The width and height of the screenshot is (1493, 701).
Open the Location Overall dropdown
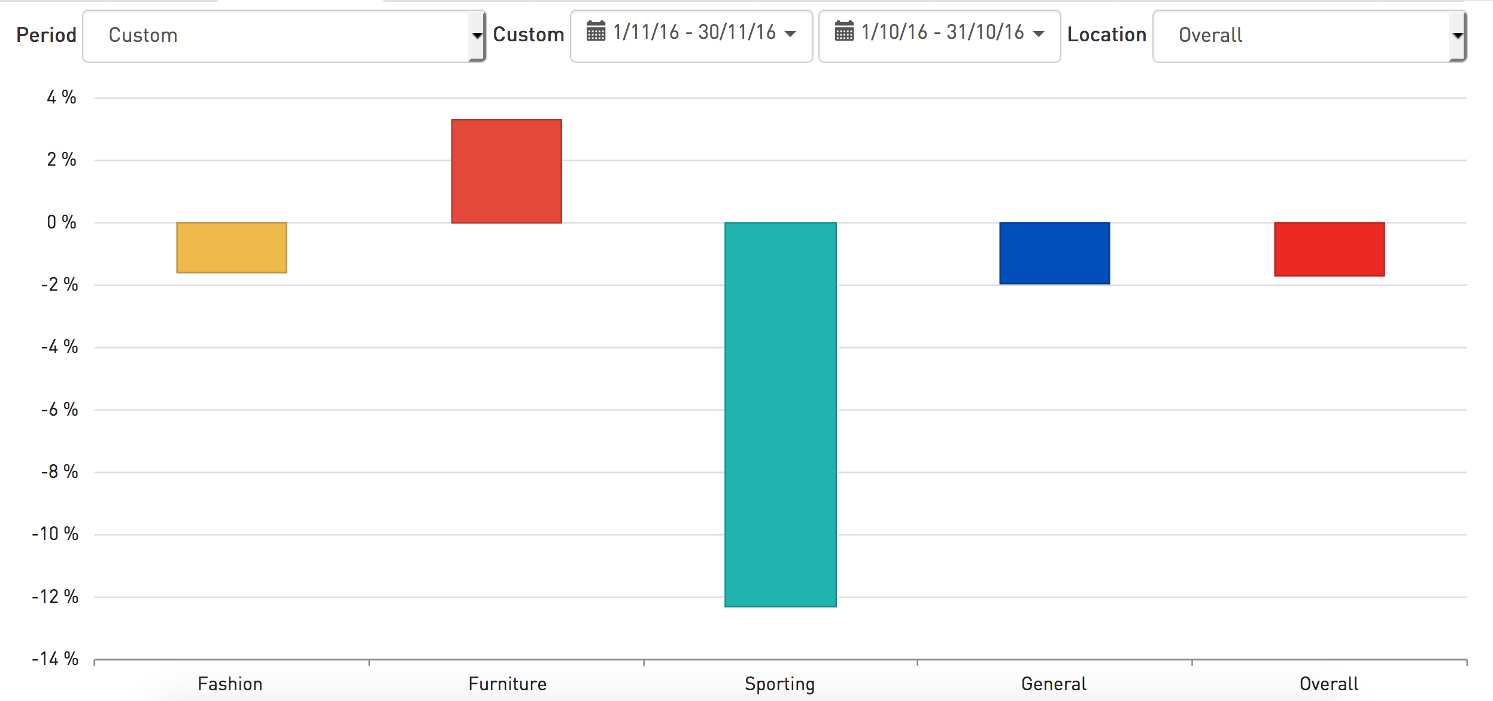(1299, 36)
